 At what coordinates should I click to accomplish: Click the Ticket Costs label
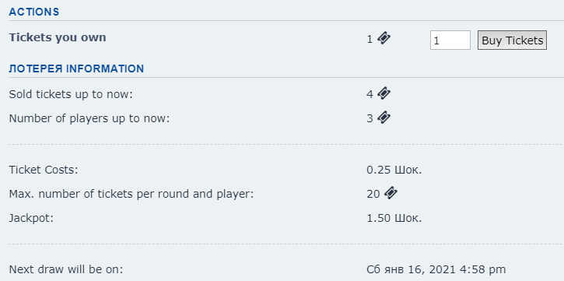pos(44,170)
